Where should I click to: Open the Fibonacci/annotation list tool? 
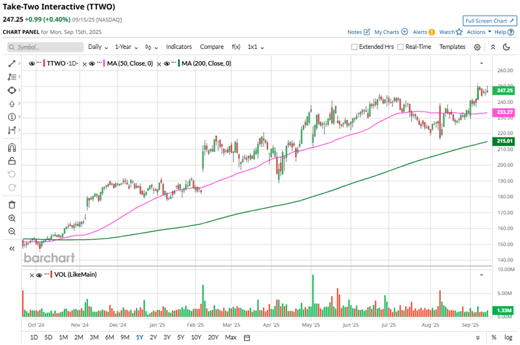click(12, 77)
